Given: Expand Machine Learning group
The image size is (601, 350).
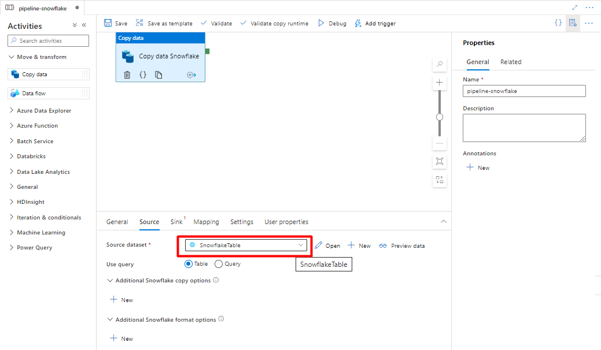Looking at the screenshot, I should [37, 232].
